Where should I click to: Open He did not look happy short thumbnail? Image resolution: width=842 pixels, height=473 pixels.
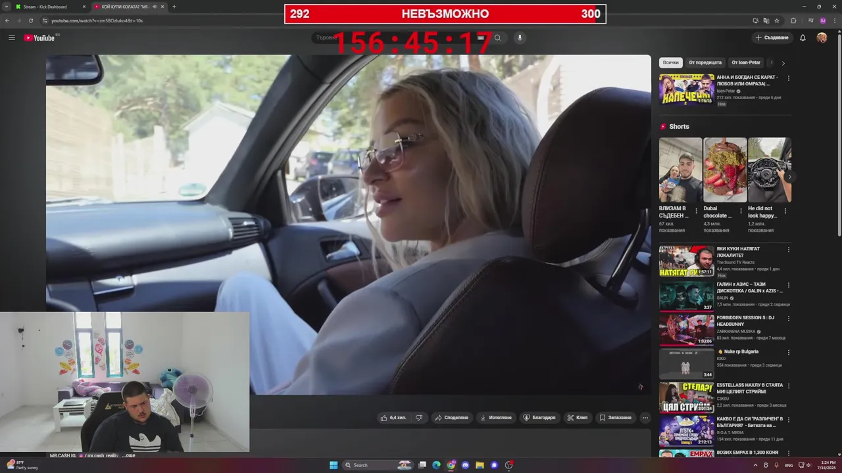[769, 169]
